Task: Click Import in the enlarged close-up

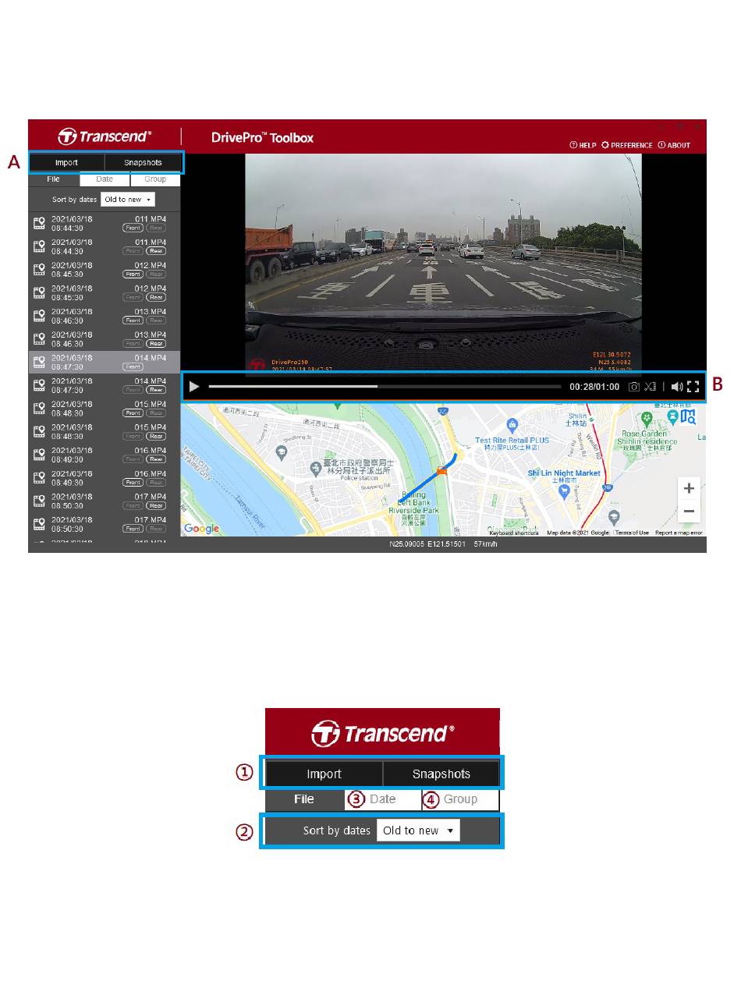Action: click(324, 774)
